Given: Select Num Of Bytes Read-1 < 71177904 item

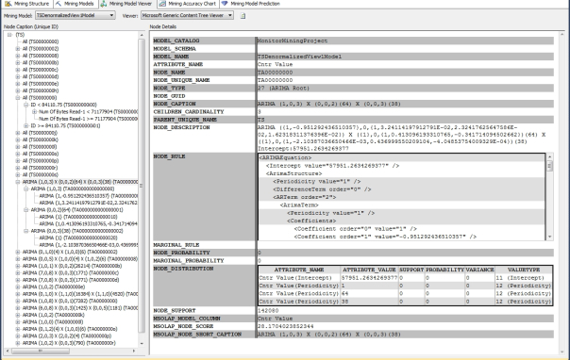Looking at the screenshot, I should 89,112.
